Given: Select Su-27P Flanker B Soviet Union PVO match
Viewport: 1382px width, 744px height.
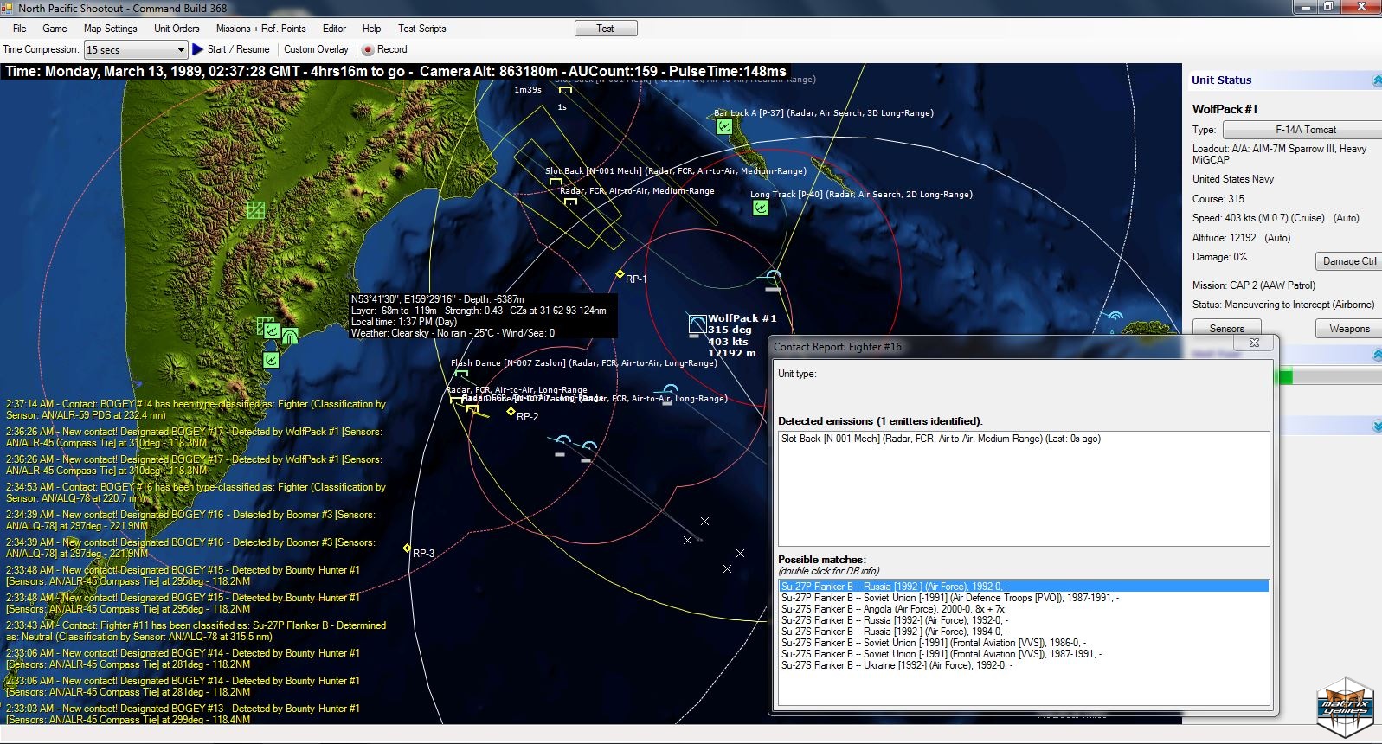Looking at the screenshot, I should pos(949,598).
